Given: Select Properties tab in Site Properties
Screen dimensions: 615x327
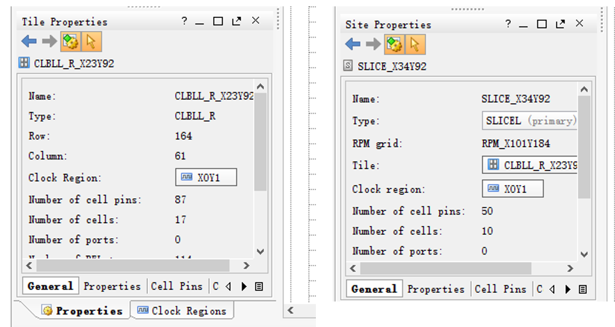Looking at the screenshot, I should click(436, 289).
